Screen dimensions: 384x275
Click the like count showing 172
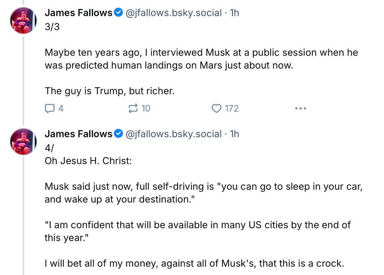pos(232,109)
